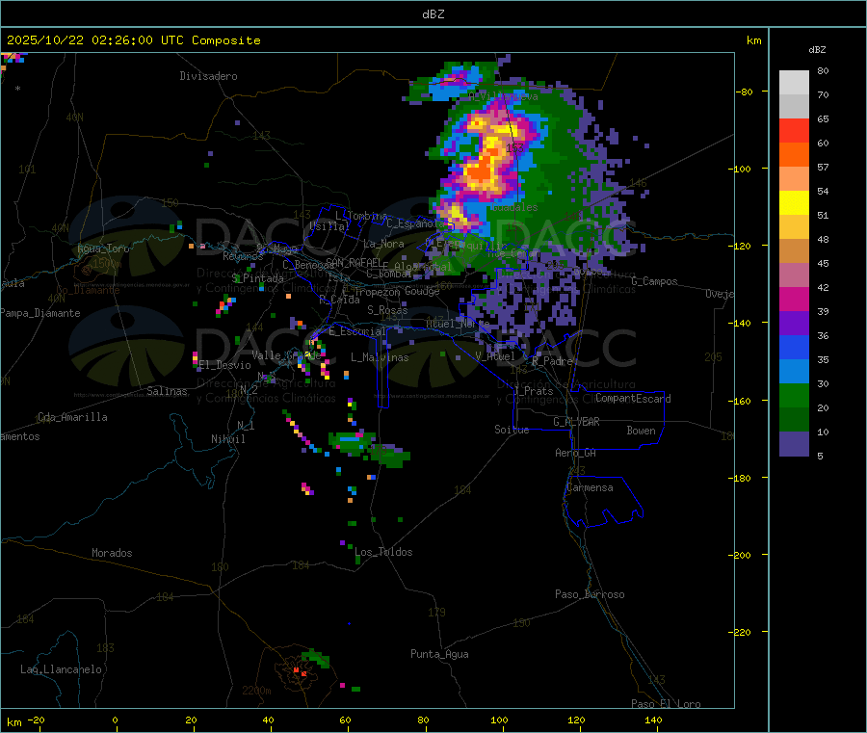This screenshot has width=867, height=733.
Task: Click the Co_Diamante label
Action: point(88,290)
